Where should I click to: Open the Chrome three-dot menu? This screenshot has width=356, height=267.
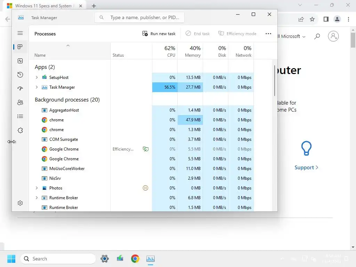pyautogui.click(x=348, y=19)
